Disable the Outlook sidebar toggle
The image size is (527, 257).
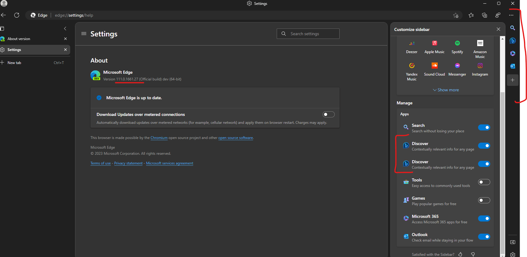point(484,237)
